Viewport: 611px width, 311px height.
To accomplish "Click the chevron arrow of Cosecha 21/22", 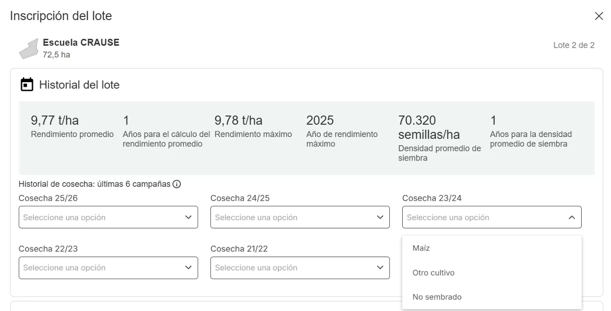I will click(x=380, y=267).
